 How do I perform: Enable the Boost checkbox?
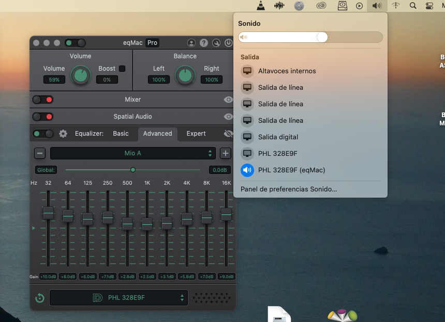[122, 69]
